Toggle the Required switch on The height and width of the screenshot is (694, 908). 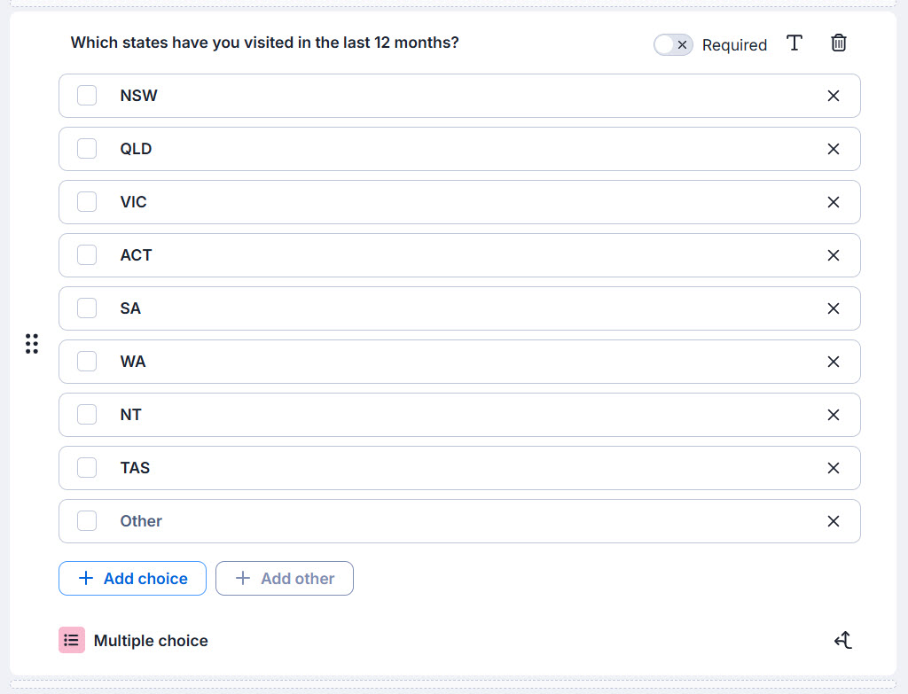[673, 44]
